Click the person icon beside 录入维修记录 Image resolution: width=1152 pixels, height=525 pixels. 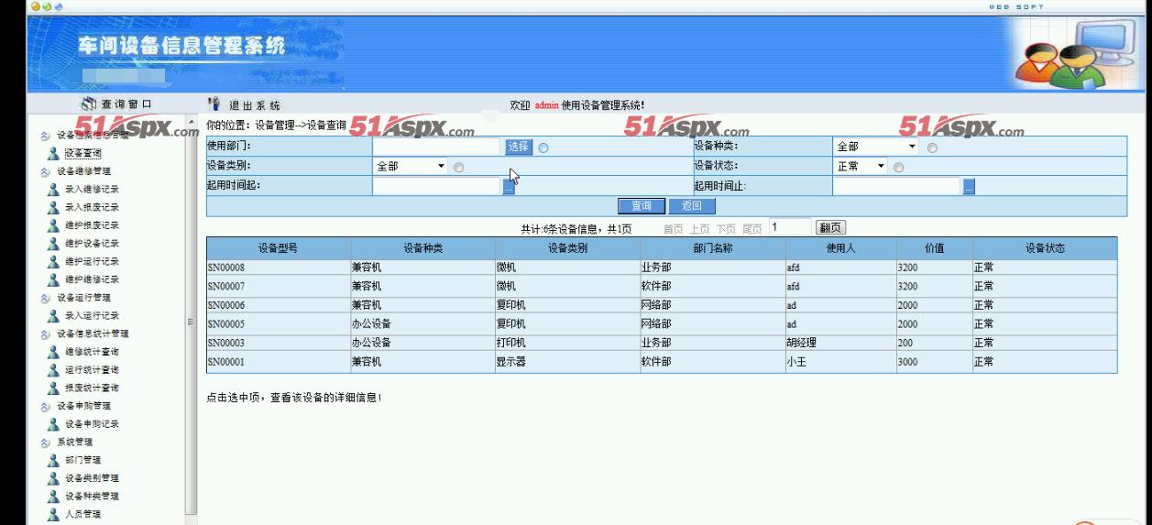tap(54, 190)
